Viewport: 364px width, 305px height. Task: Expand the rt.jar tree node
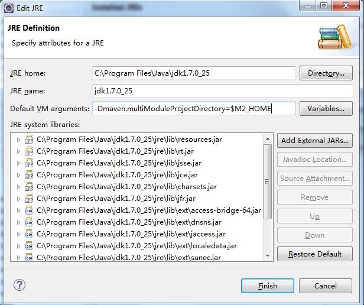tap(18, 151)
